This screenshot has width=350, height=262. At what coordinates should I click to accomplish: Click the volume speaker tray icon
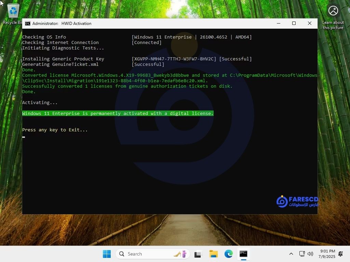[310, 254]
